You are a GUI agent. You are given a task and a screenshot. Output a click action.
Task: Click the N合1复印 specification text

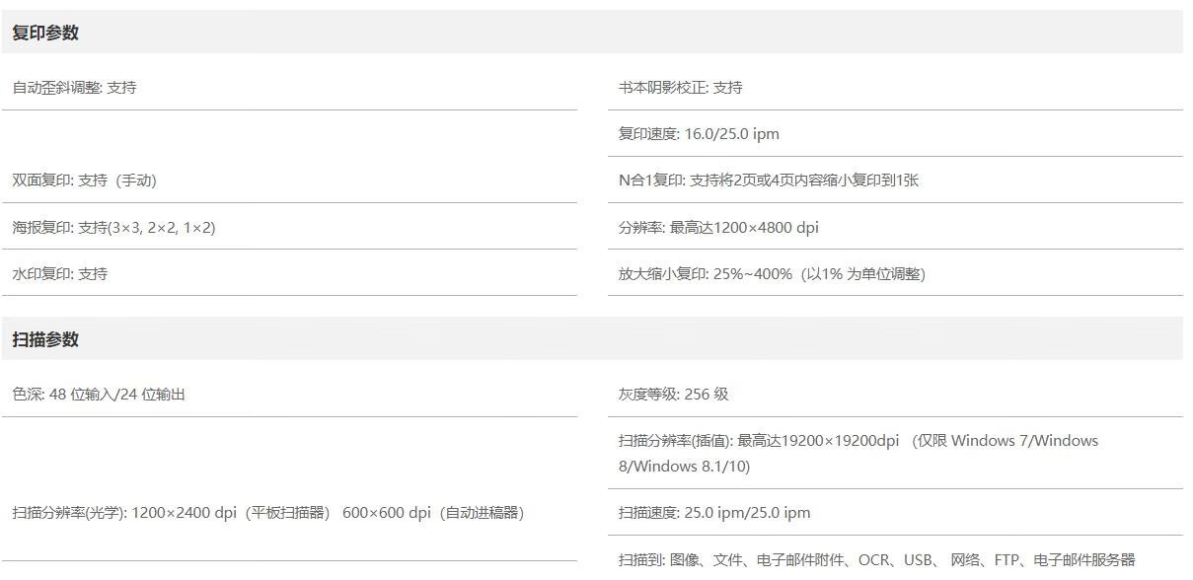click(x=769, y=180)
